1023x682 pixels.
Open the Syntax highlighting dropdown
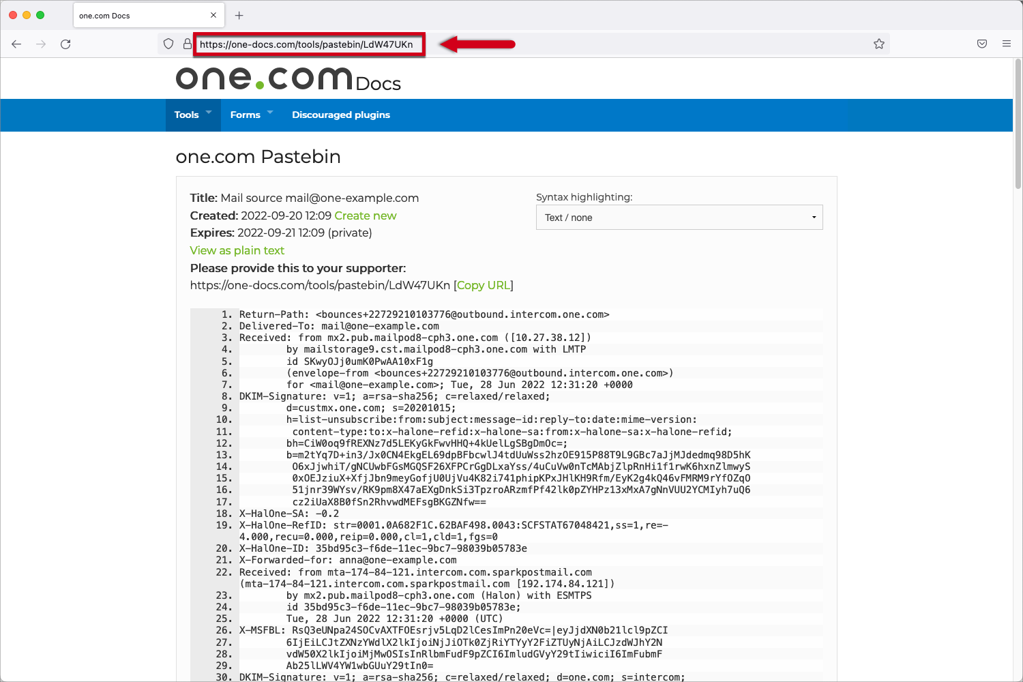(679, 217)
